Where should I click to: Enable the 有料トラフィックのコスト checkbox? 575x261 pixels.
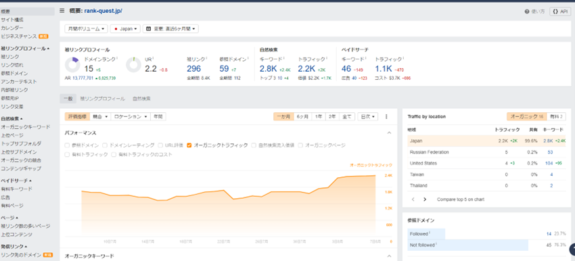tap(114, 155)
